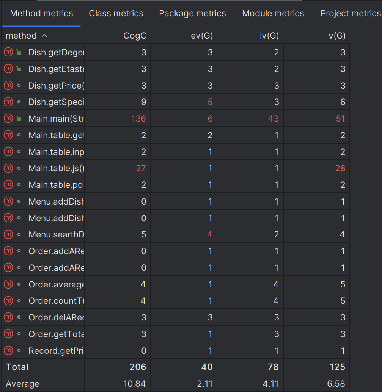The width and height of the screenshot is (382, 392).
Task: Click method icon of Main.table.inp row
Action: tap(8, 151)
